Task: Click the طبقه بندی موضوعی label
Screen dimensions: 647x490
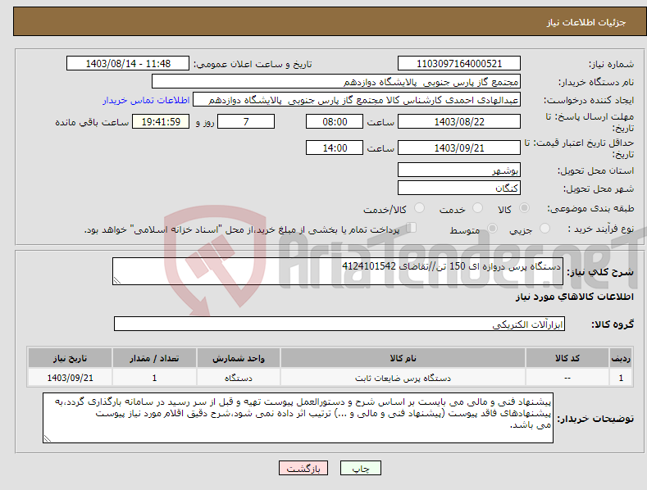Action: point(590,208)
